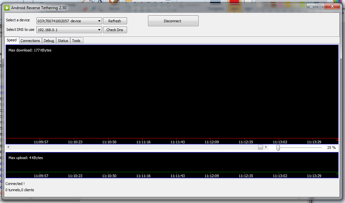Click 11:13:29 on the upload graph axis

314,176
